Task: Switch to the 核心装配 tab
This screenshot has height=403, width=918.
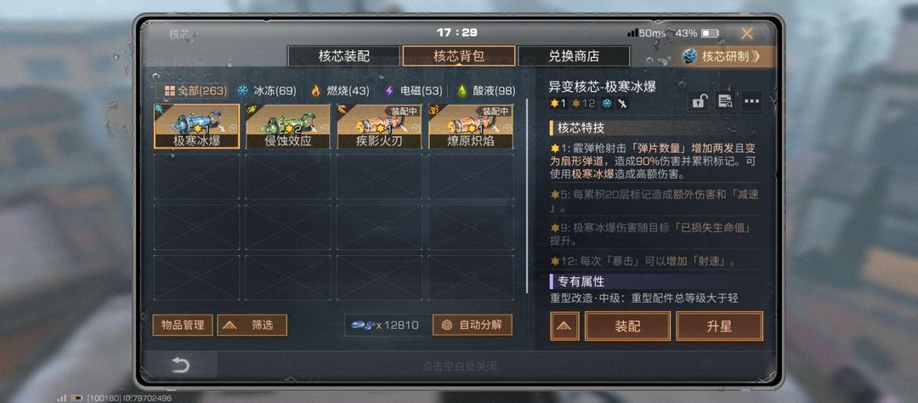Action: click(x=344, y=56)
